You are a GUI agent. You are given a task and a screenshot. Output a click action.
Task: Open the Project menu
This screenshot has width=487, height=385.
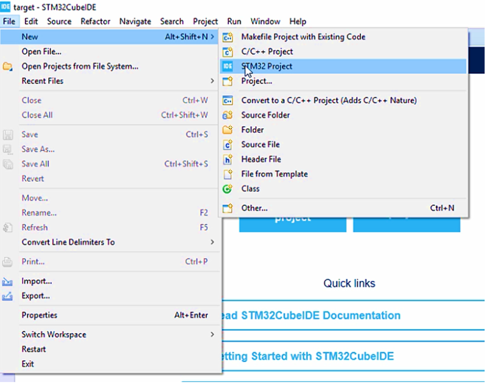(205, 21)
